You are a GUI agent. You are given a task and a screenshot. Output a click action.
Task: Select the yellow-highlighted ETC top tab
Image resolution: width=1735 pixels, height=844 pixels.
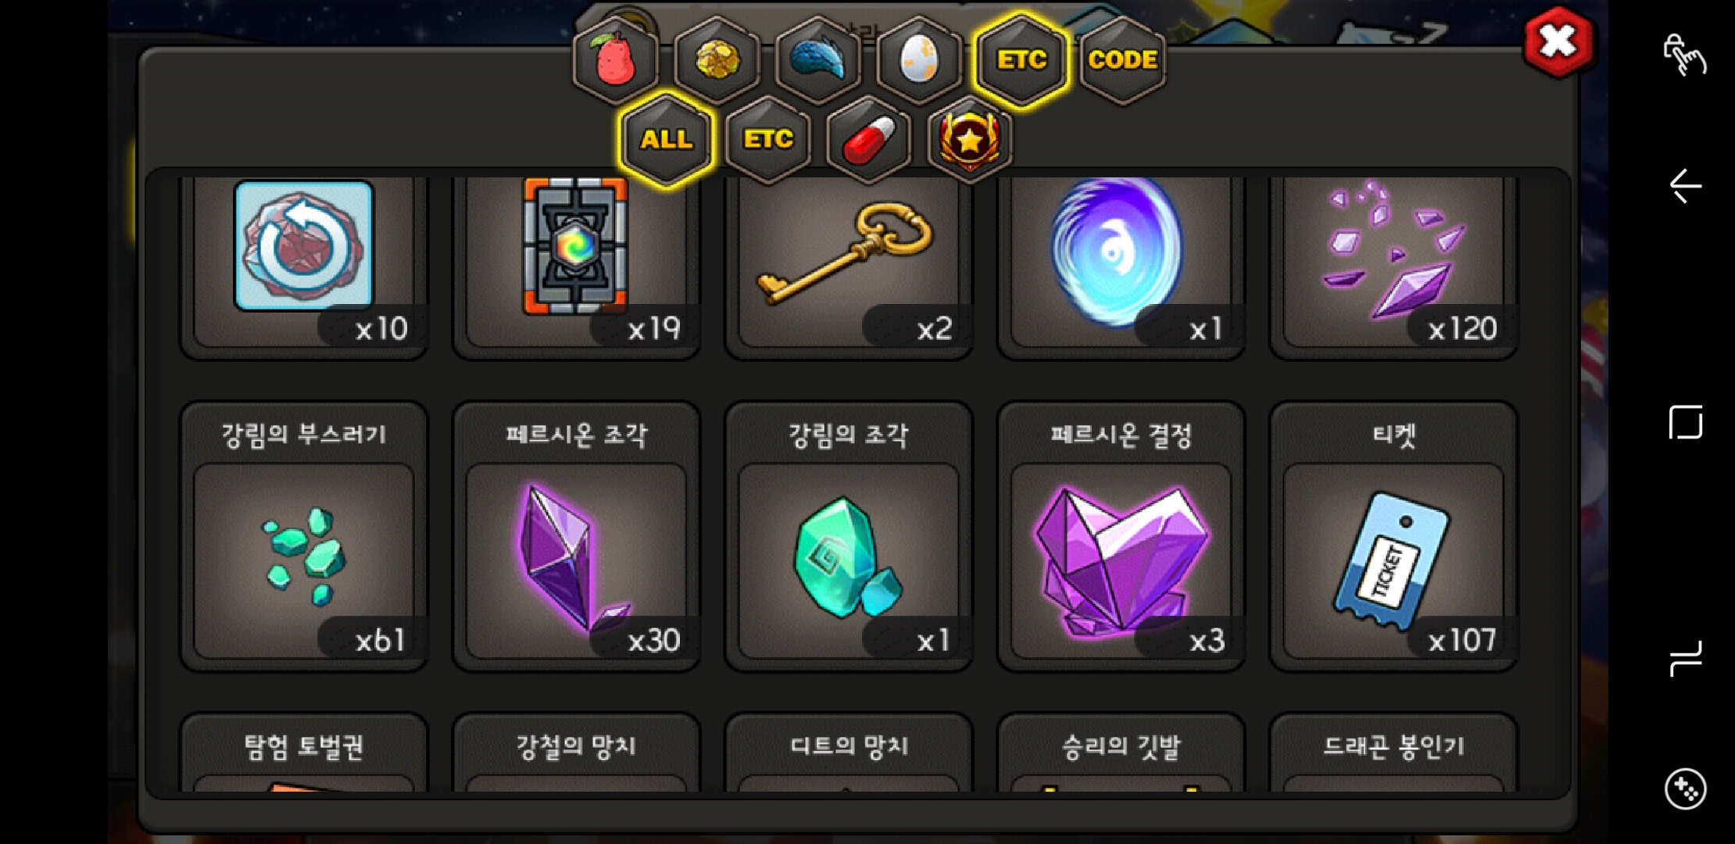(x=1021, y=60)
